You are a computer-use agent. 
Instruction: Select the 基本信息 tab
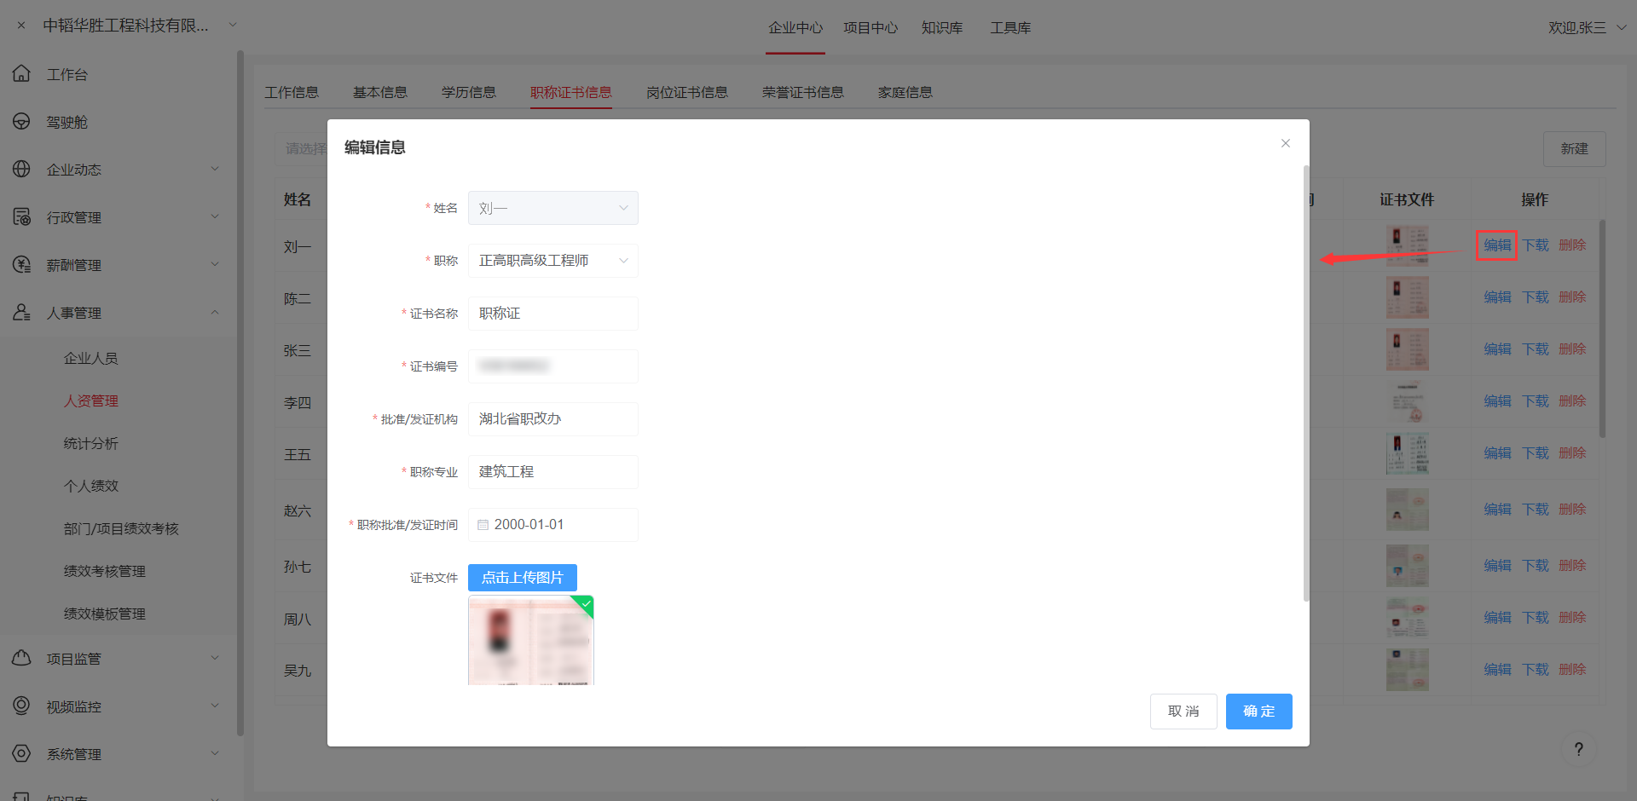point(380,92)
